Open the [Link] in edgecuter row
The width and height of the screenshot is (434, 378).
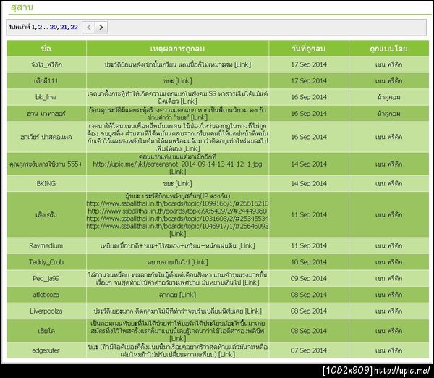click(226, 354)
